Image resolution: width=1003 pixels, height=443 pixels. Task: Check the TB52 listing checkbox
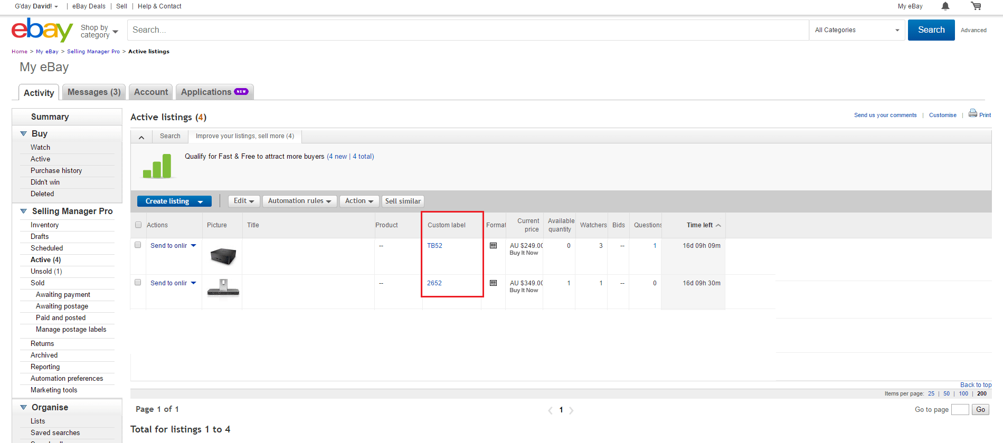click(x=138, y=245)
